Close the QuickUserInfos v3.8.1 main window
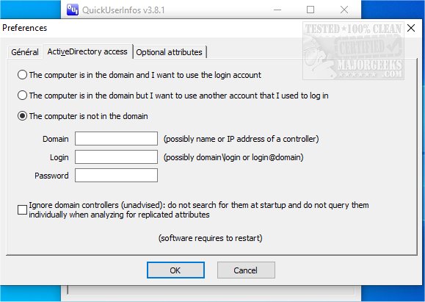The image size is (425, 302). [x=344, y=10]
